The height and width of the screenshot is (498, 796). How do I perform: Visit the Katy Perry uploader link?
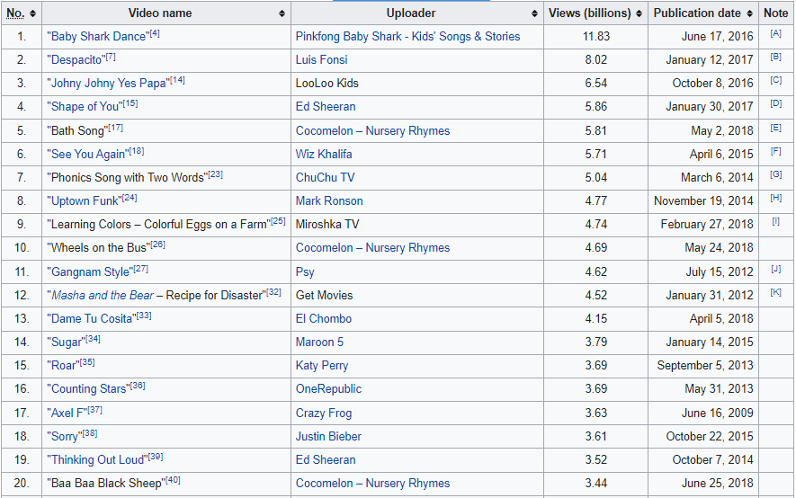(322, 365)
